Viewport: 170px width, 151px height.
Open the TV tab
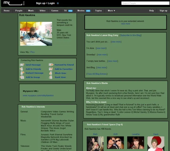(65, 11)
